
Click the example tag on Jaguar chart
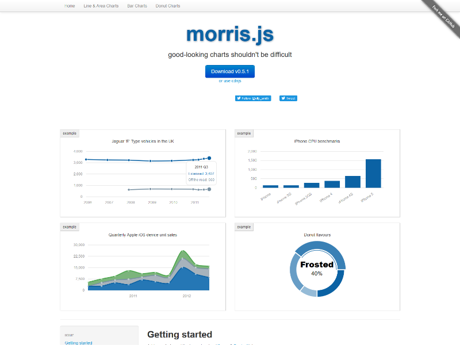tap(70, 133)
